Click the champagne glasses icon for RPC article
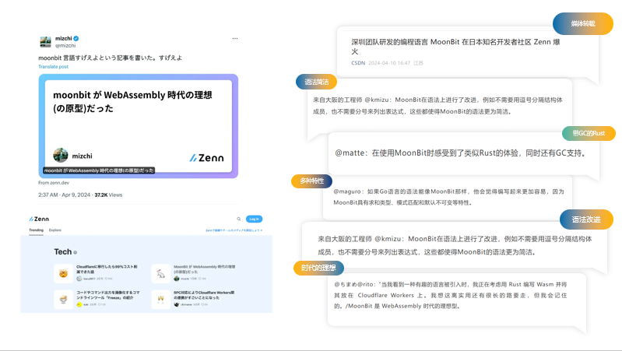Viewport: 622px width, 351px height. [x=159, y=298]
